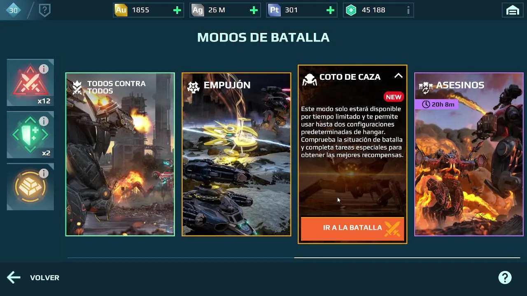Select the Todos Contra Todos battle mode

pos(120,154)
